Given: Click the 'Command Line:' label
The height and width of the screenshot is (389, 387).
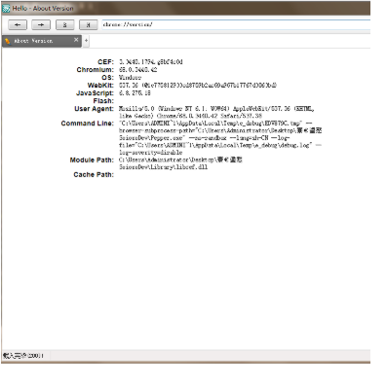Looking at the screenshot, I should (88, 124).
